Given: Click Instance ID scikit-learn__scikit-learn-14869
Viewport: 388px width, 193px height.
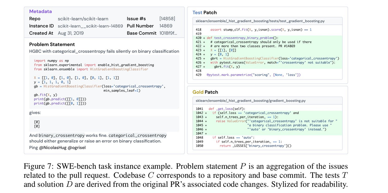Looking at the screenshot, I should point(90,26).
